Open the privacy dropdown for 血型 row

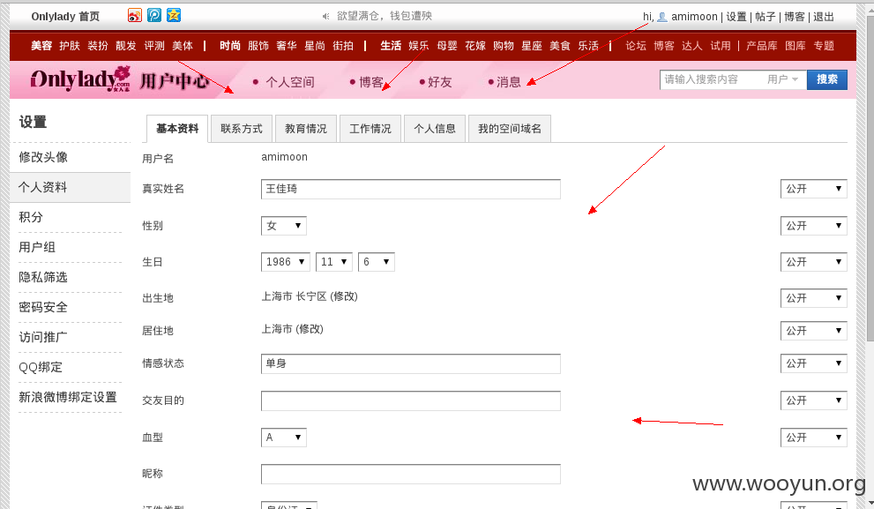(x=813, y=438)
